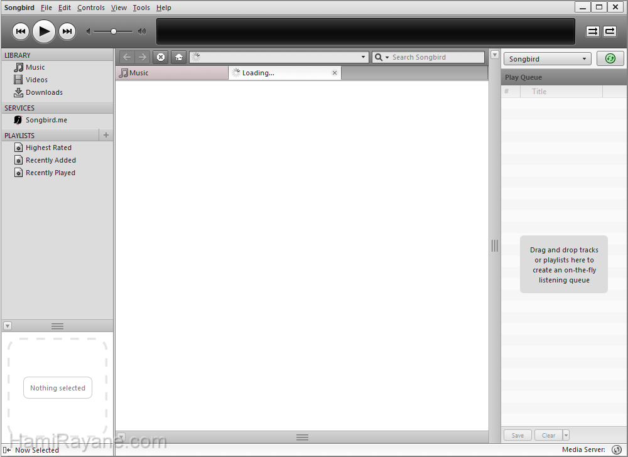Click the Media Server status icon
Screen dimensions: 628x457
617,449
